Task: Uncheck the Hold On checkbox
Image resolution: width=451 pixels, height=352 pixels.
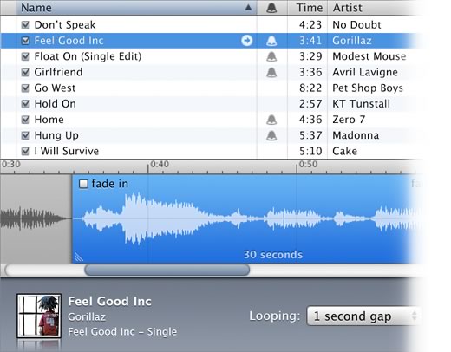Action: pyautogui.click(x=26, y=104)
